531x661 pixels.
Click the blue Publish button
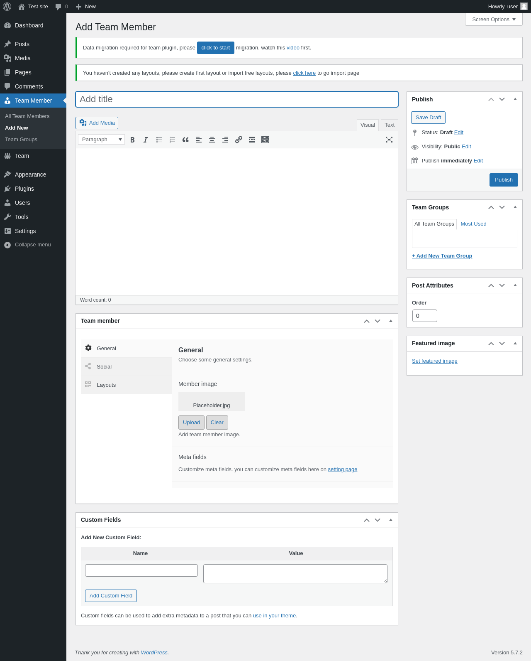pyautogui.click(x=504, y=180)
